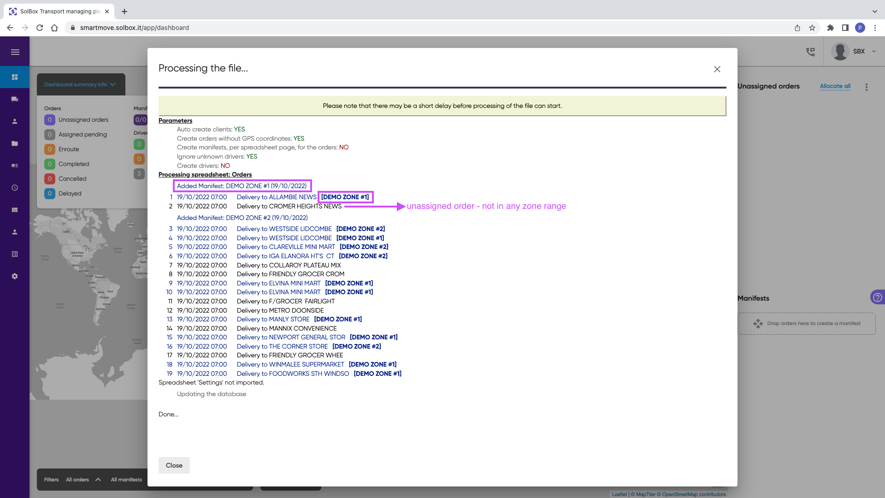Screen dimensions: 885x498
Task: Click the phone call icon in the header
Action: pos(810,52)
